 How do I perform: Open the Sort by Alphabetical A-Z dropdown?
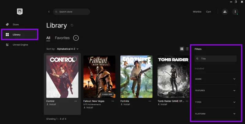tap(68, 49)
